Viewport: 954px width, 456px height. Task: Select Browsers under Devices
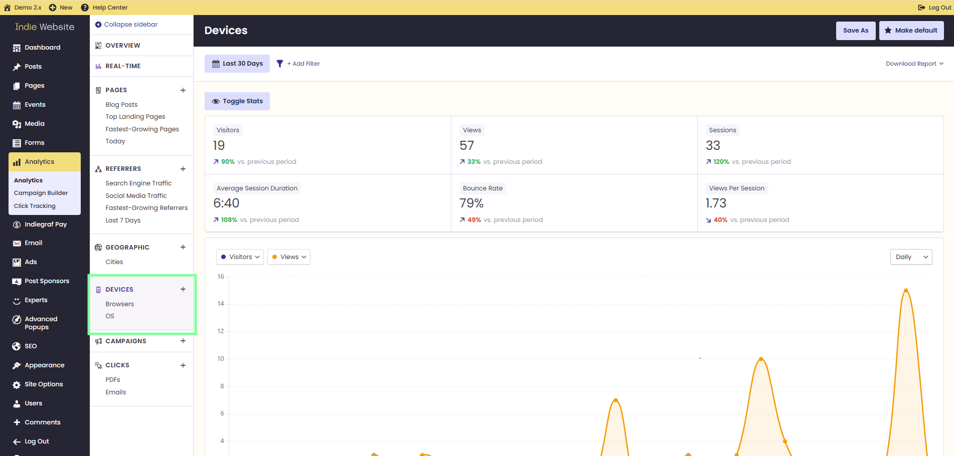pyautogui.click(x=119, y=304)
